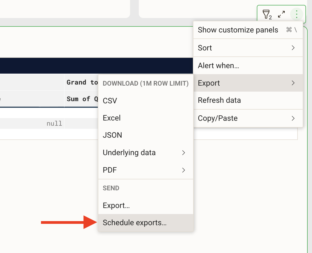Expand chevron next to PDF
The image size is (312, 253).
184,170
